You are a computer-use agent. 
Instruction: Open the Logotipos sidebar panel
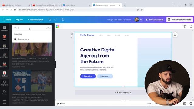[x=5, y=83]
